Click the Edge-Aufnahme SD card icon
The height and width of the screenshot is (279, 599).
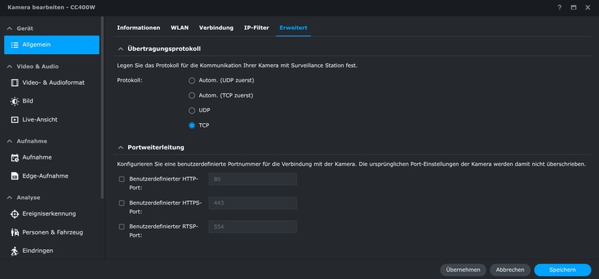point(15,176)
